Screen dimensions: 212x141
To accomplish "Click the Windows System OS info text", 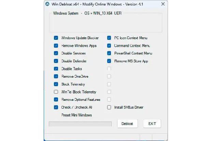I will 87,13.
